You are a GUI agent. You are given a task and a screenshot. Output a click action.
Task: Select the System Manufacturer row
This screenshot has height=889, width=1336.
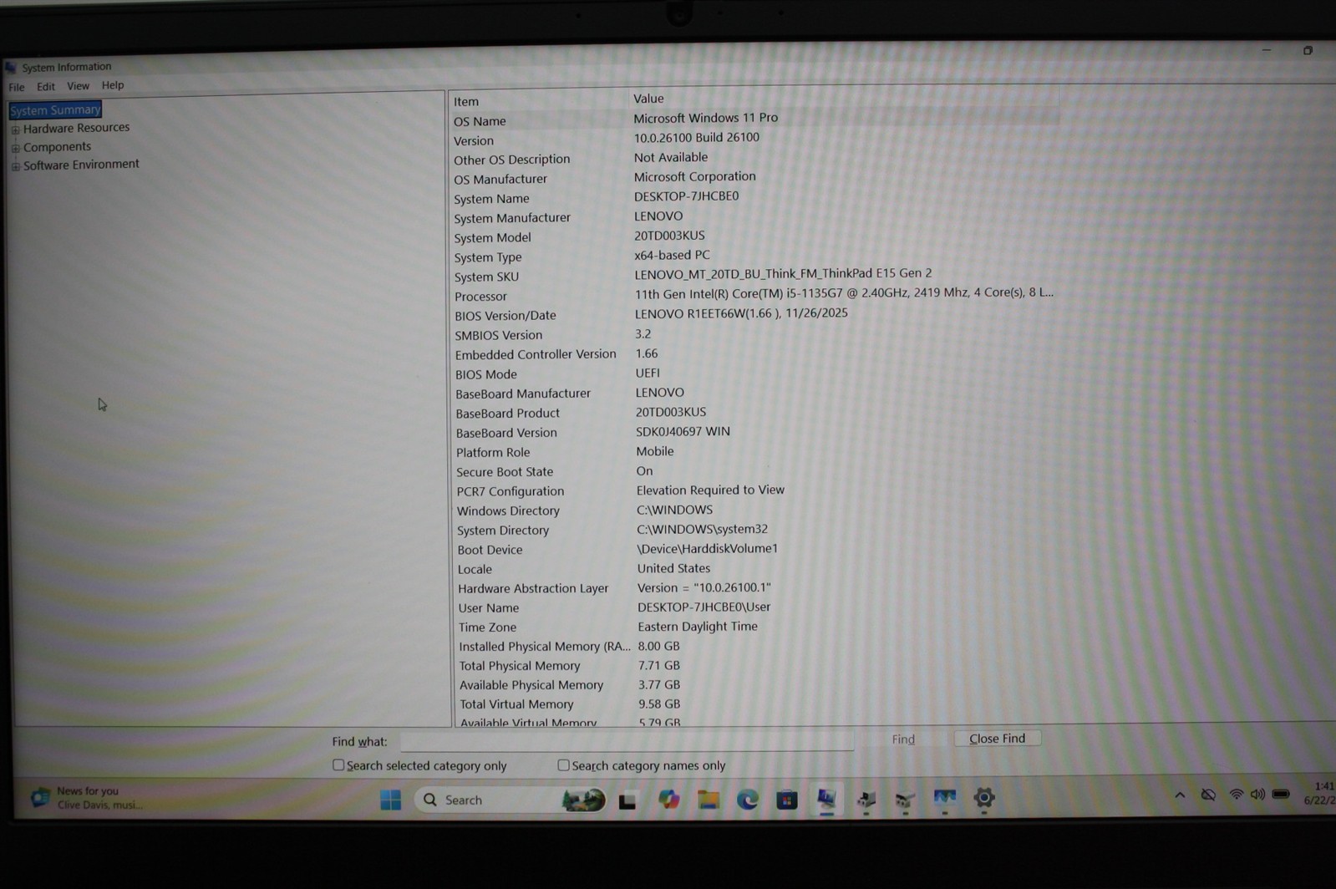tap(755, 217)
